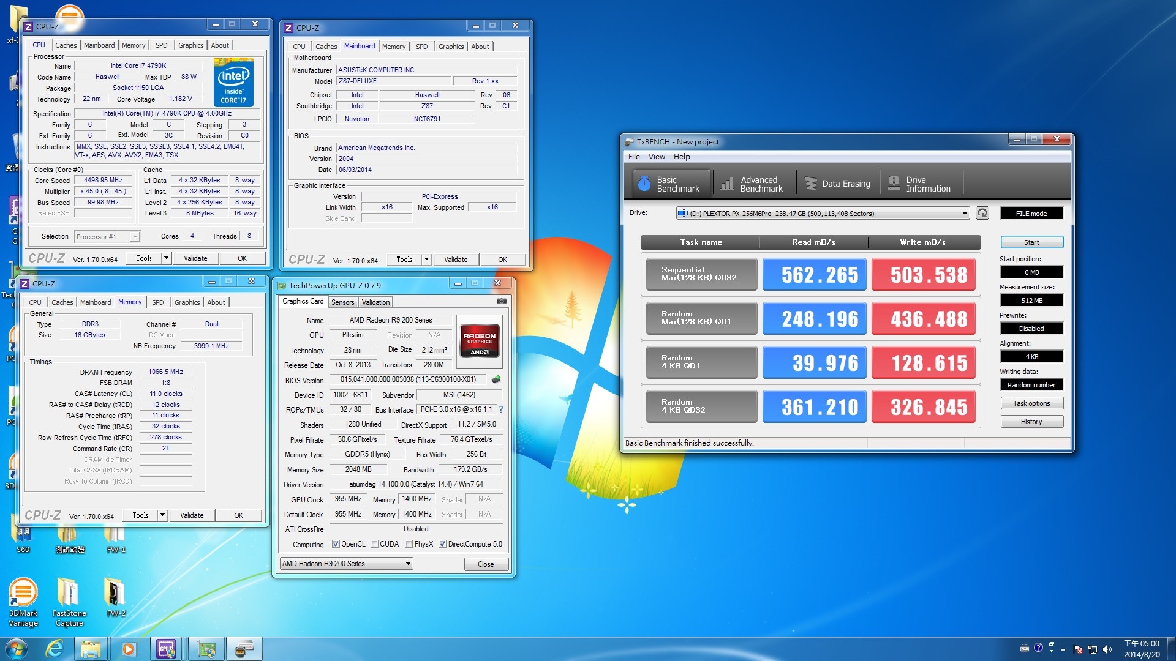Switch to the Sensors tab in GPU-Z
The image size is (1176, 661).
tap(342, 302)
